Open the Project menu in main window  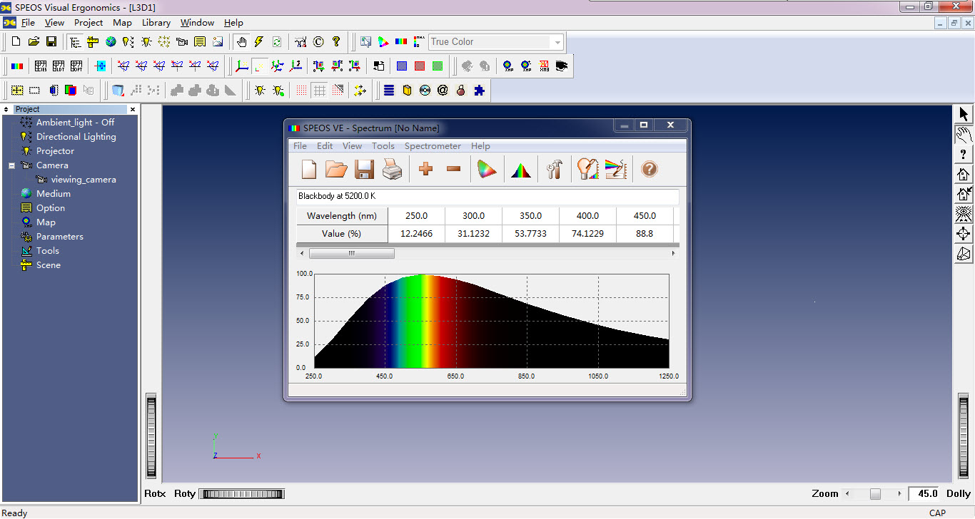tap(89, 23)
